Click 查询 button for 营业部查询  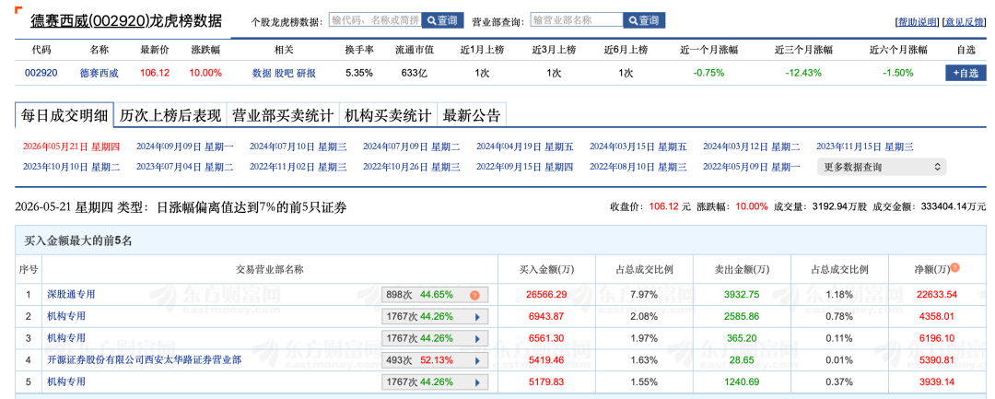644,21
